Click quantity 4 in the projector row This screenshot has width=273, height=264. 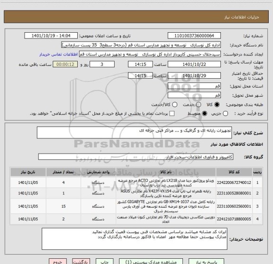point(64,182)
